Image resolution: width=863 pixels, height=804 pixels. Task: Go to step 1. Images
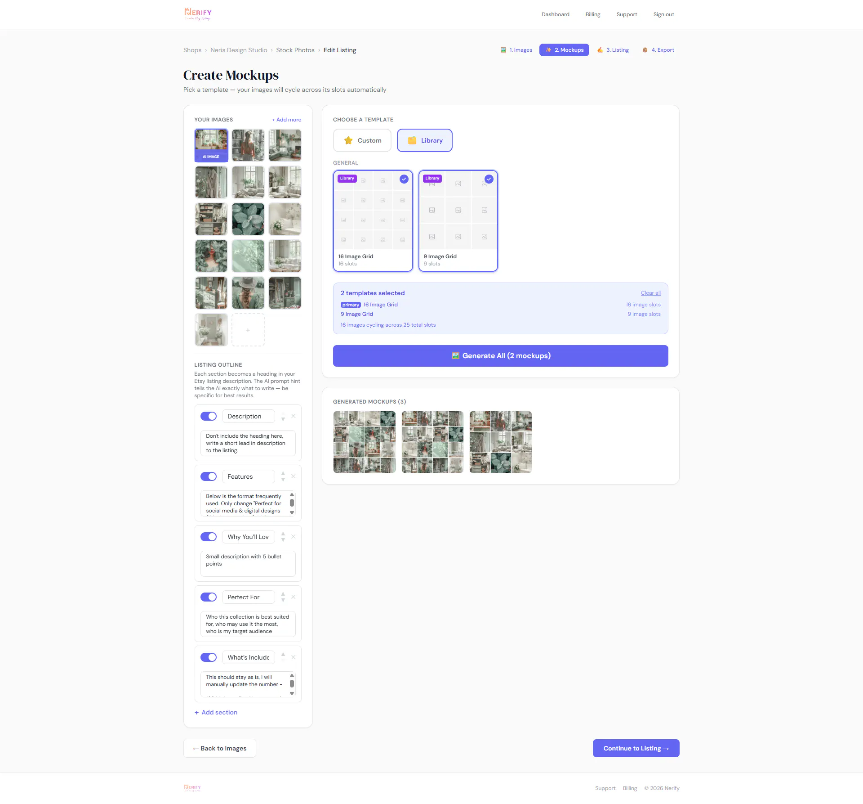click(516, 50)
